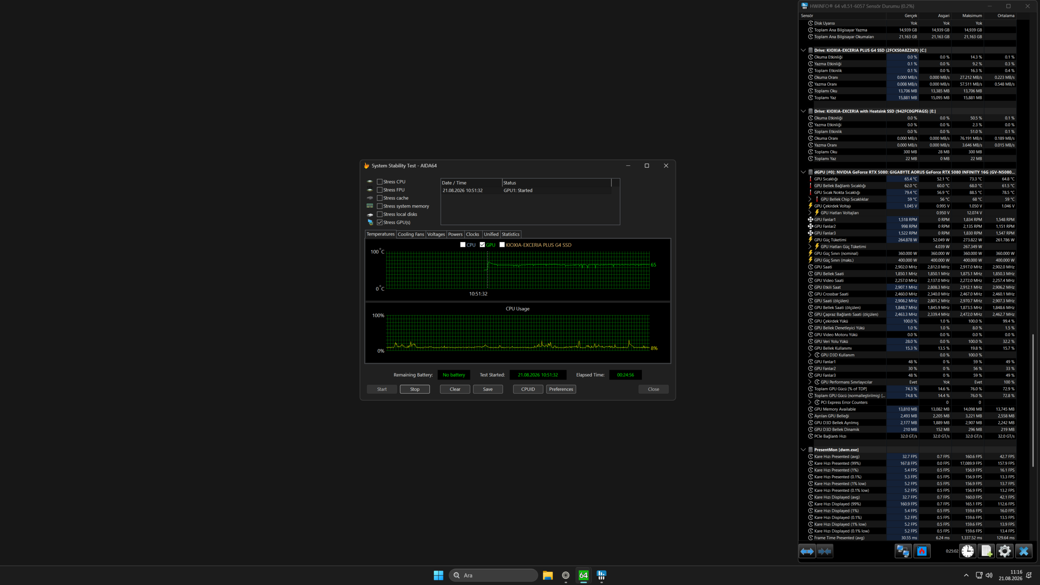
Task: Click HWiNFO expand columns arrows icon
Action: coord(807,551)
